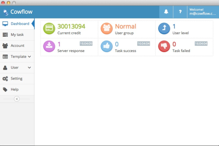Go to Account in the sidebar
Viewport: 219px width, 146px height.
(17, 46)
